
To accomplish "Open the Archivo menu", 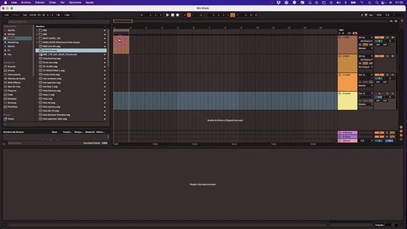I will pyautogui.click(x=26, y=3).
